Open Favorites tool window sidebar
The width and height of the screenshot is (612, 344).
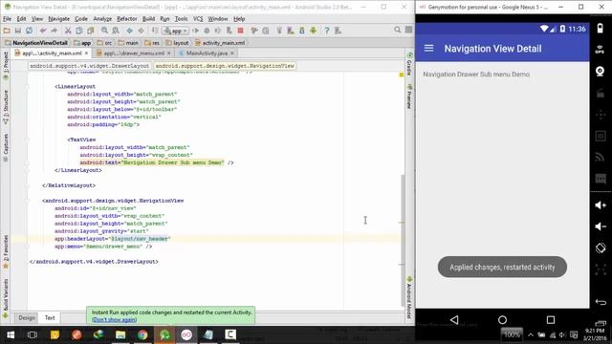6,252
